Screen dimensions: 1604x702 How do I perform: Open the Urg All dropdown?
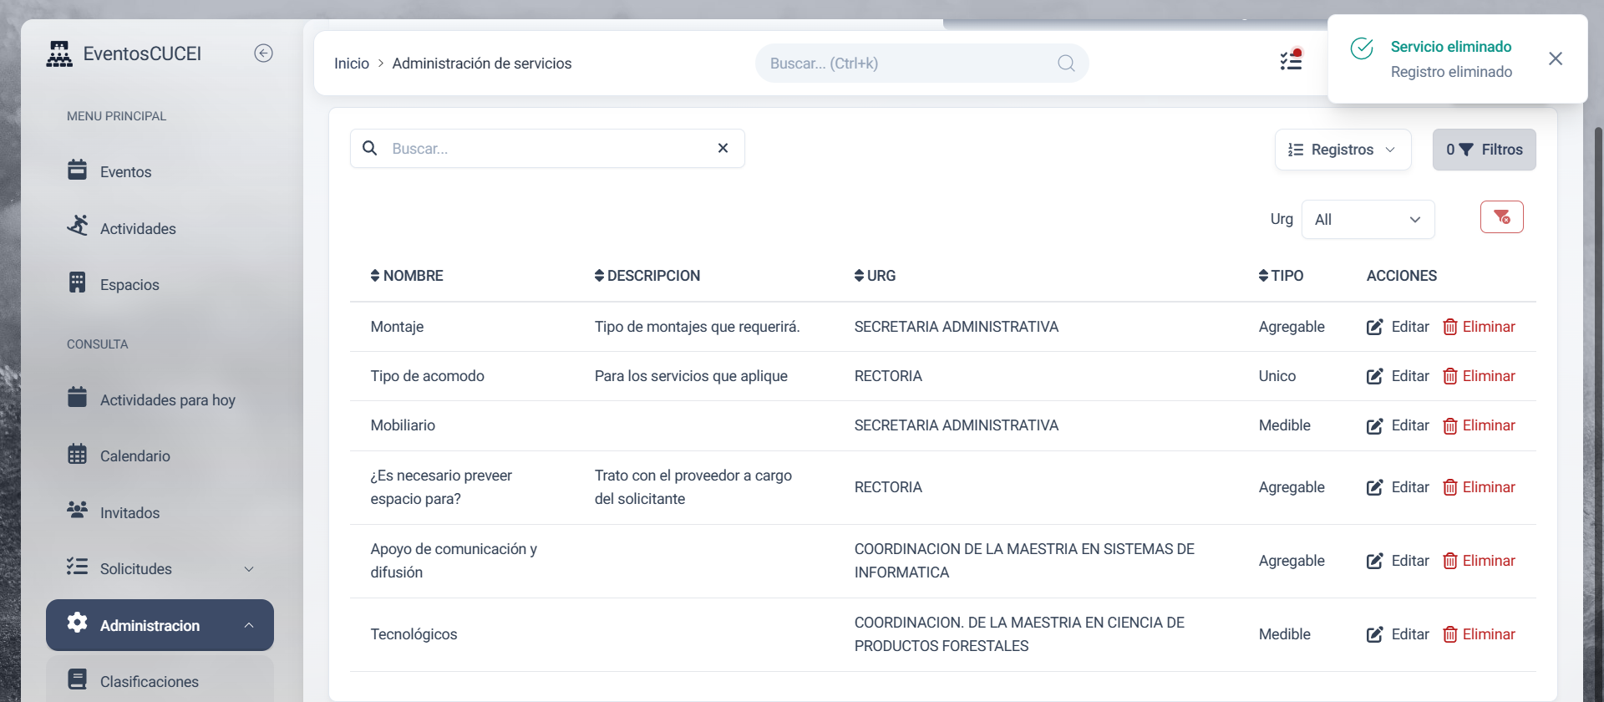click(x=1368, y=220)
